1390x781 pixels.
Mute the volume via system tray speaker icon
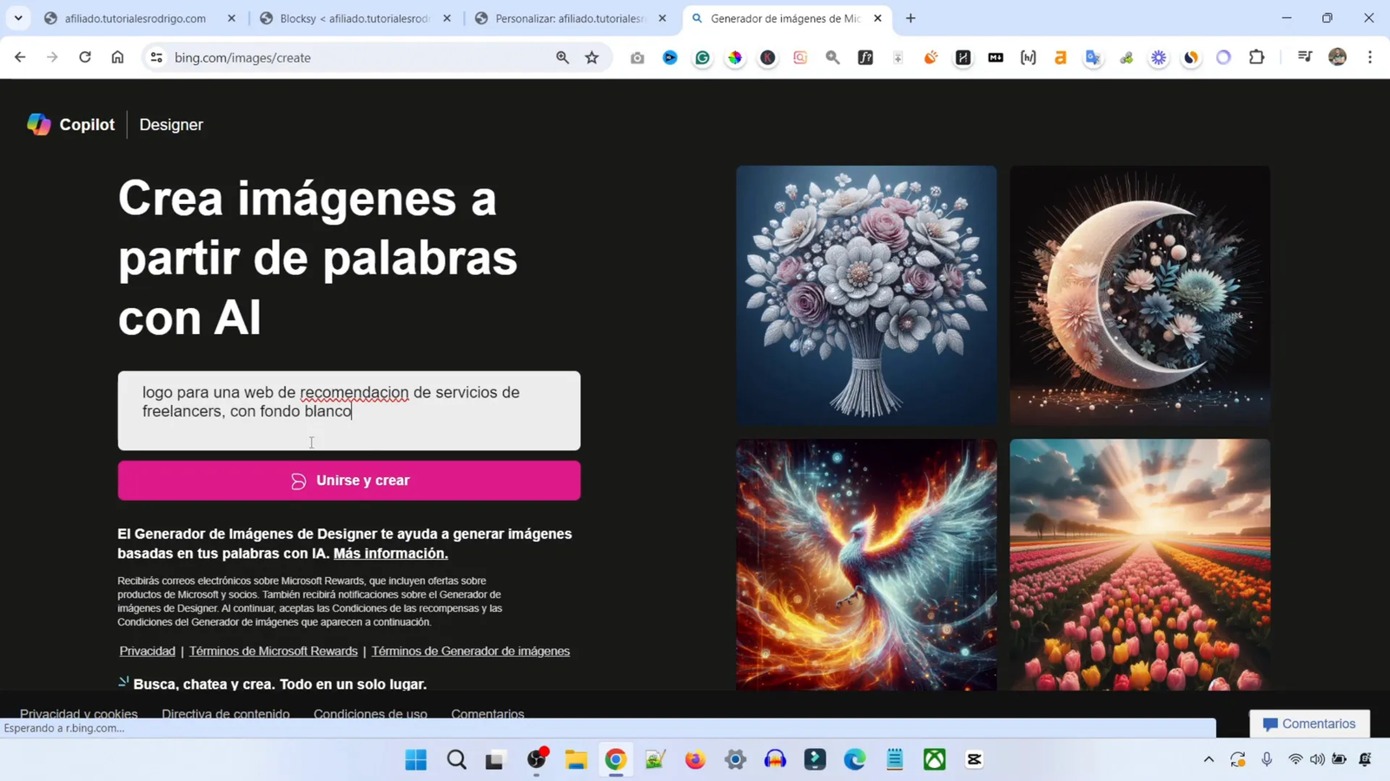(x=1318, y=759)
